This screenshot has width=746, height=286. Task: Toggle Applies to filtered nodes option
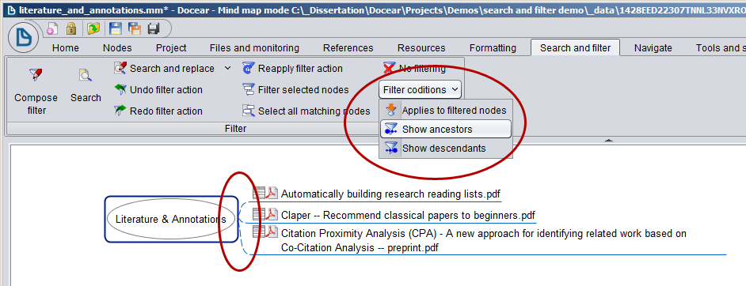pos(445,110)
